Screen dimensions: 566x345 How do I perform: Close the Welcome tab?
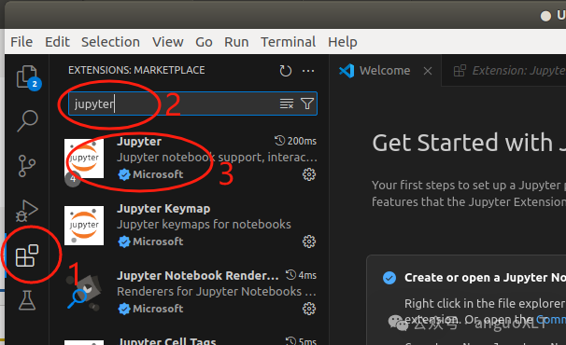click(x=428, y=71)
